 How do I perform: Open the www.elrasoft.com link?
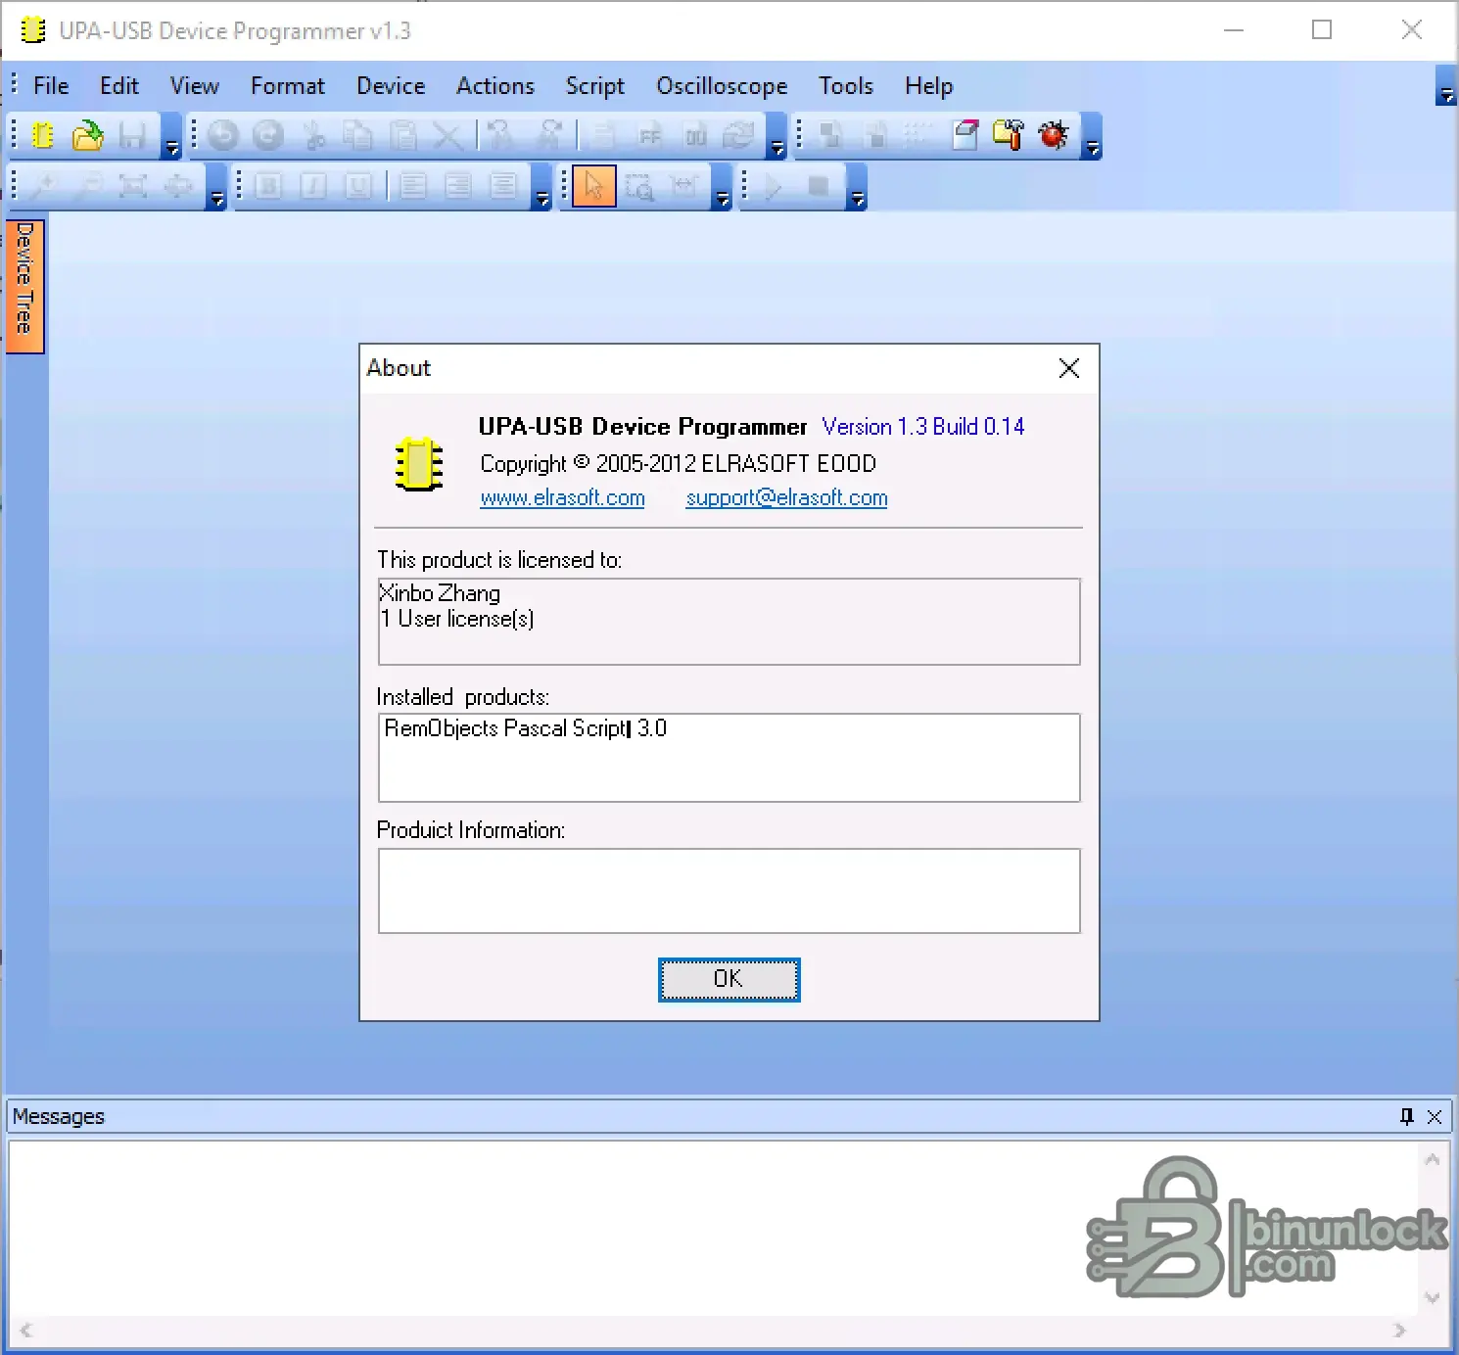562,497
